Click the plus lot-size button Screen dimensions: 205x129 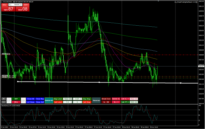pos(4,99)
